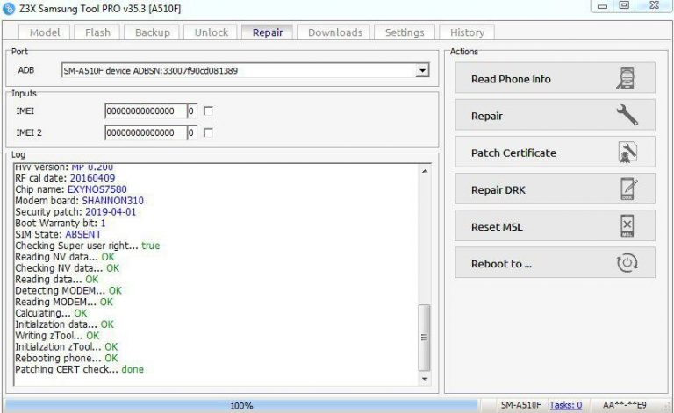Click the 'Reading NV data... OK' log line
Screen dimensions: 674x413
[x=65, y=257]
